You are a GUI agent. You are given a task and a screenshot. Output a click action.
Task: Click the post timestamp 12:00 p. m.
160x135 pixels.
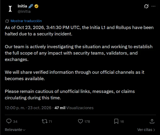coord(15,108)
